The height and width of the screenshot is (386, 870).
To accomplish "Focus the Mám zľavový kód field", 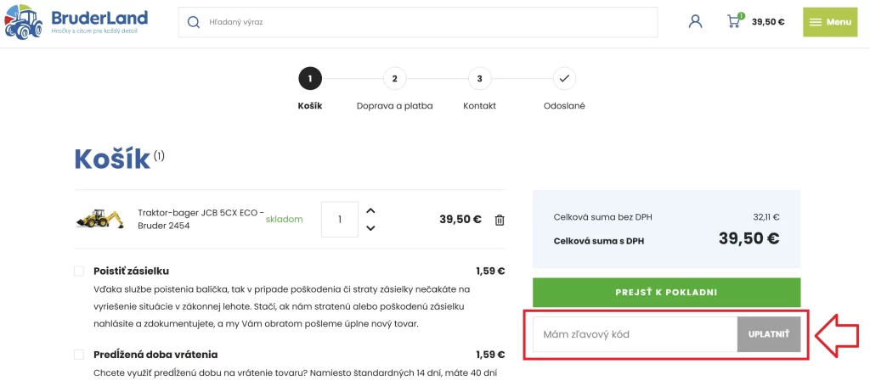I will pos(635,334).
